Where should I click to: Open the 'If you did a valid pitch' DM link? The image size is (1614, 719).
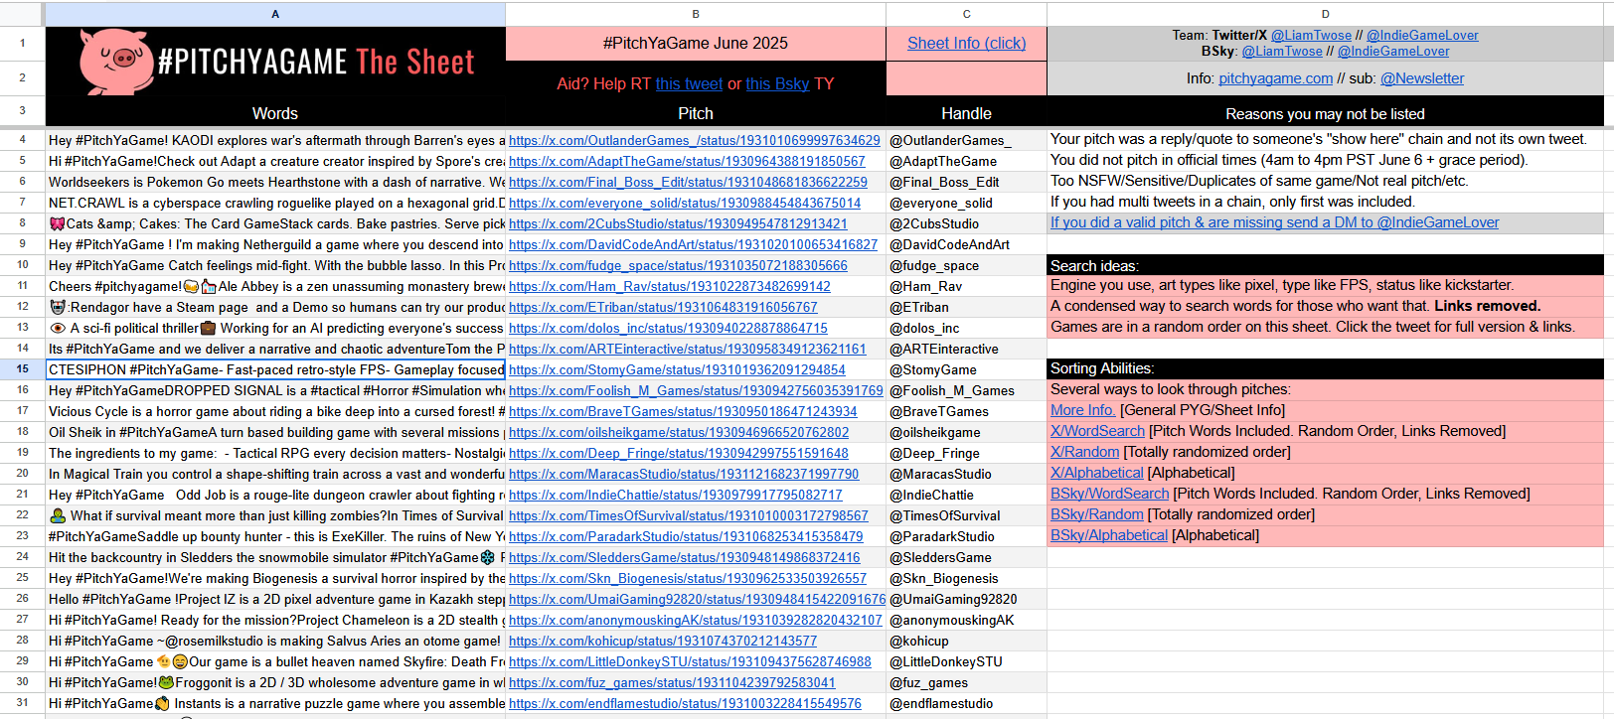(x=1274, y=222)
